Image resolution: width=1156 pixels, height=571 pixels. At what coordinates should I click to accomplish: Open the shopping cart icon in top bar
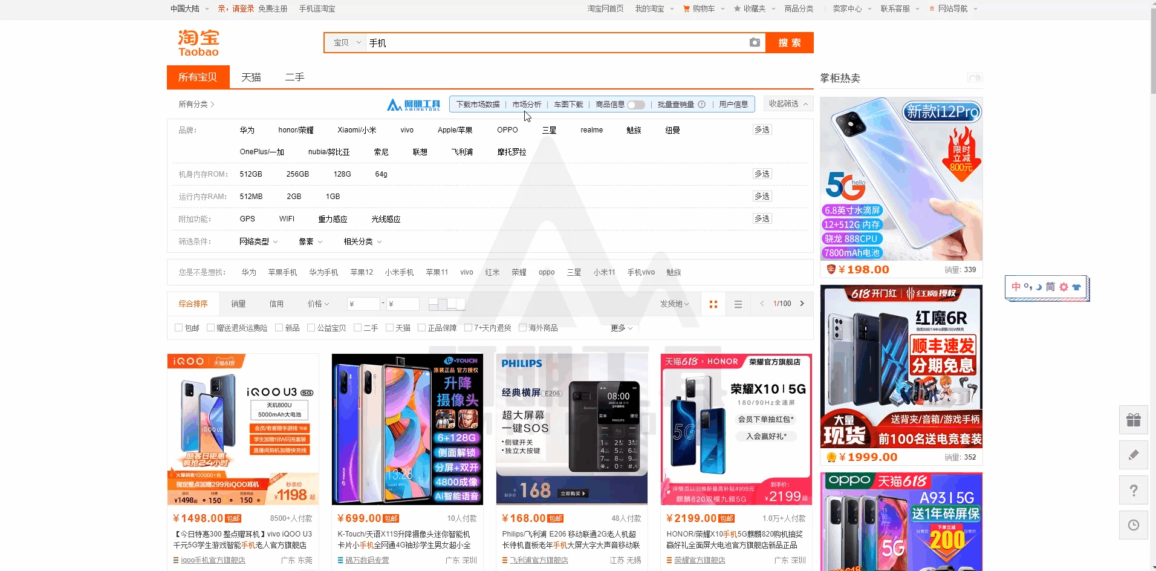pyautogui.click(x=686, y=8)
